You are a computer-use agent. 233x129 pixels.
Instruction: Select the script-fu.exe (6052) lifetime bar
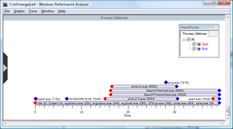(x=144, y=87)
